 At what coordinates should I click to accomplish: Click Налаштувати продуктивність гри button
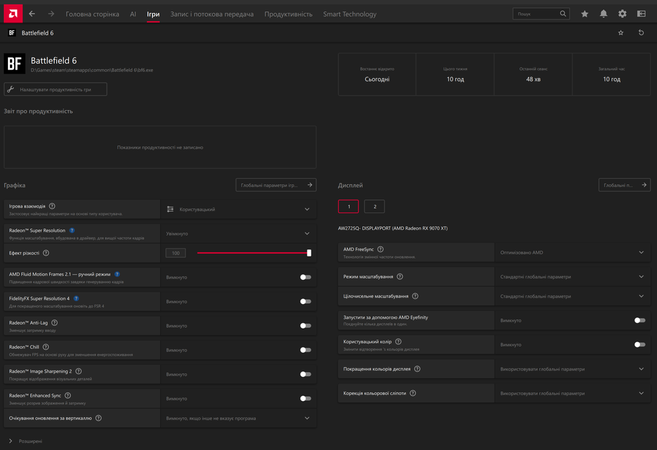click(56, 89)
